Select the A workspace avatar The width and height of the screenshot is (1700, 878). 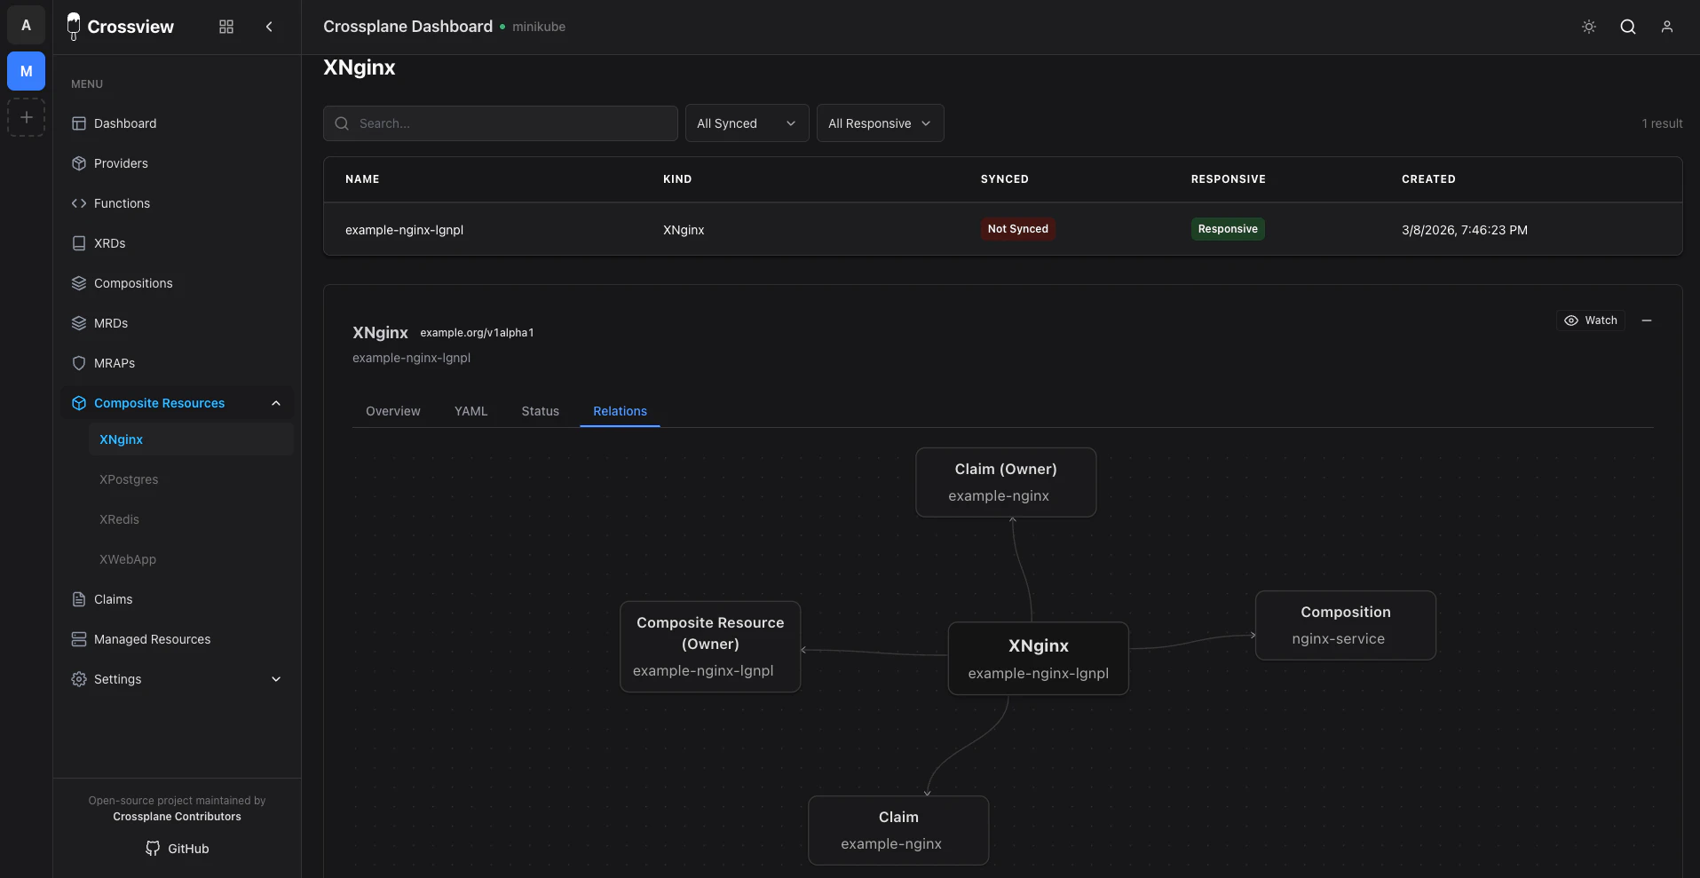tap(26, 25)
